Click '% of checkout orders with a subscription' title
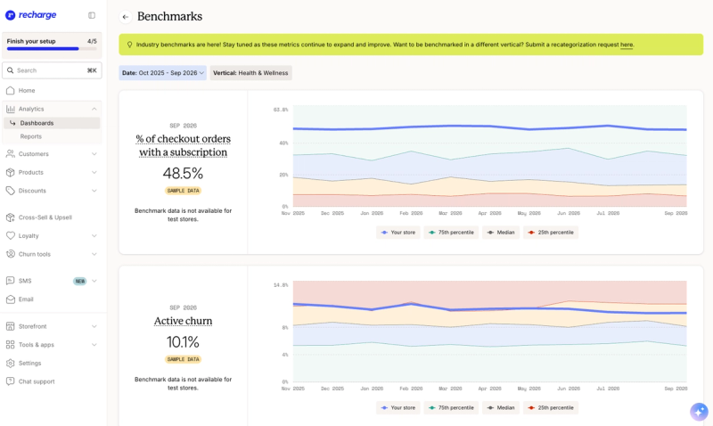The image size is (713, 426). (183, 145)
